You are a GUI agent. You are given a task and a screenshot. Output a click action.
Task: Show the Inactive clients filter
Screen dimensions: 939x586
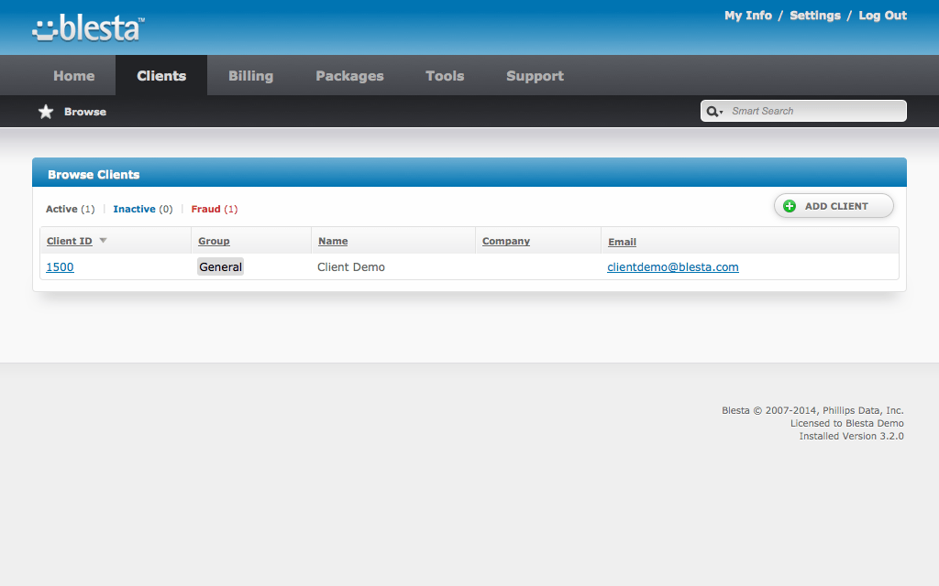[x=134, y=209]
